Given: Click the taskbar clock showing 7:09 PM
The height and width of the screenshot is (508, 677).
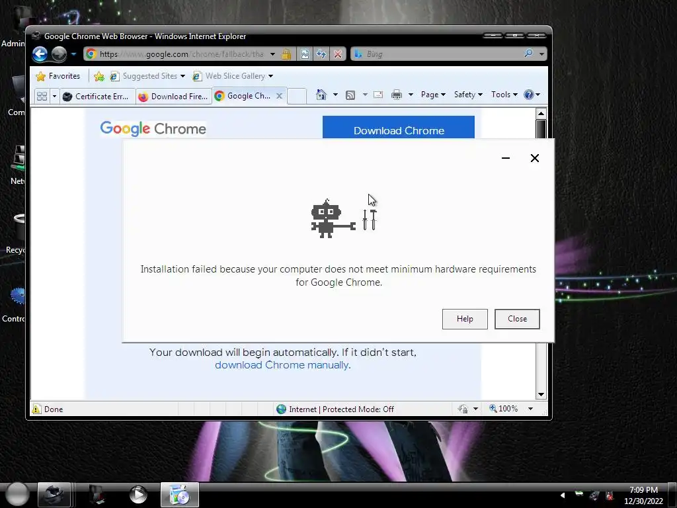Looking at the screenshot, I should 643,495.
